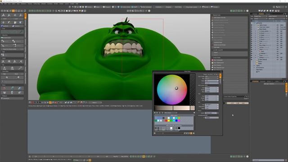
Task: Select the first tool icon in the left tool panel
Action: (x=4, y=15)
